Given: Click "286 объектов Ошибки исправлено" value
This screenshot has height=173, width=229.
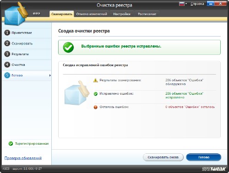Looking at the screenshot, I should point(184,95).
